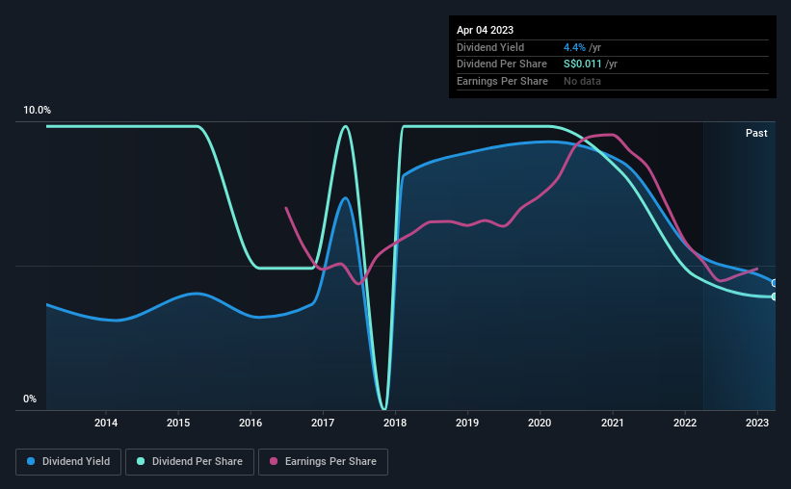Image resolution: width=791 pixels, height=489 pixels.
Task: Click the 10.0% y-axis label
Action: coord(37,111)
